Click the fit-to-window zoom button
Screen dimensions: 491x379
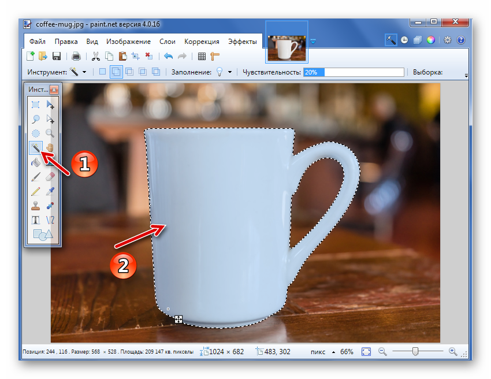click(x=366, y=351)
